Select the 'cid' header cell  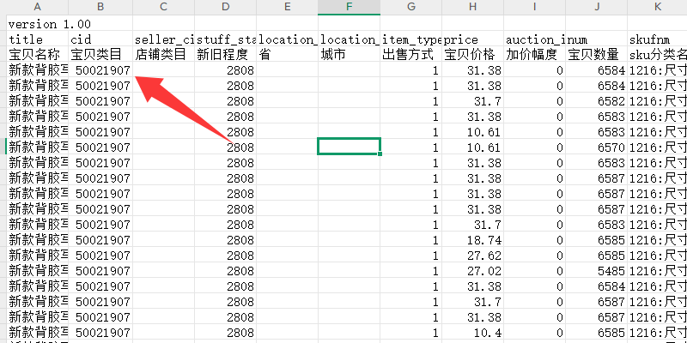(x=100, y=39)
